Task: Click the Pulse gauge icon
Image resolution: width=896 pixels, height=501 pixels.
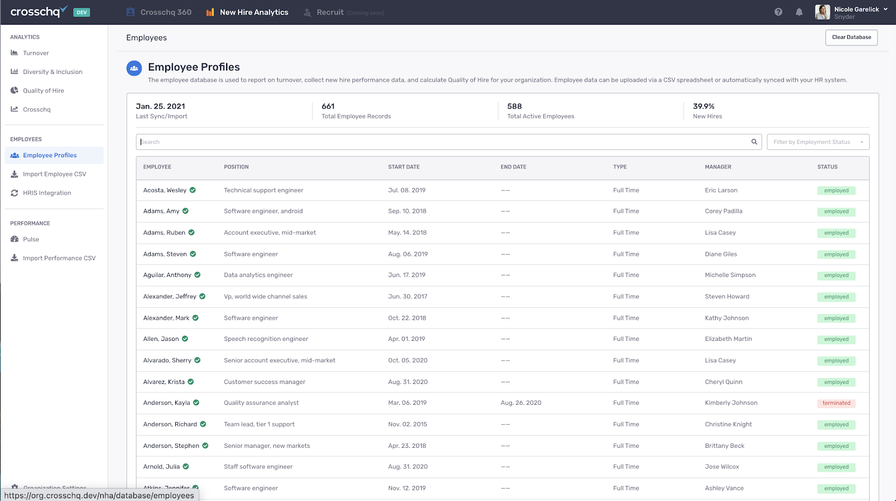Action: 15,239
